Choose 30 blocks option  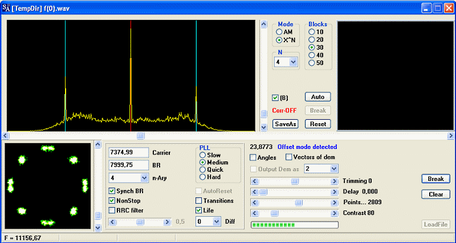click(x=311, y=47)
